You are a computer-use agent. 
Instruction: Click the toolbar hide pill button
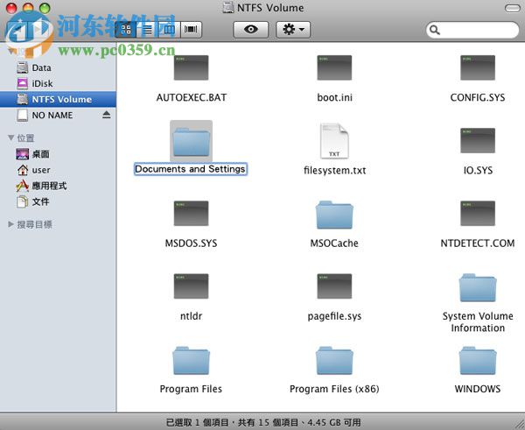tap(512, 8)
